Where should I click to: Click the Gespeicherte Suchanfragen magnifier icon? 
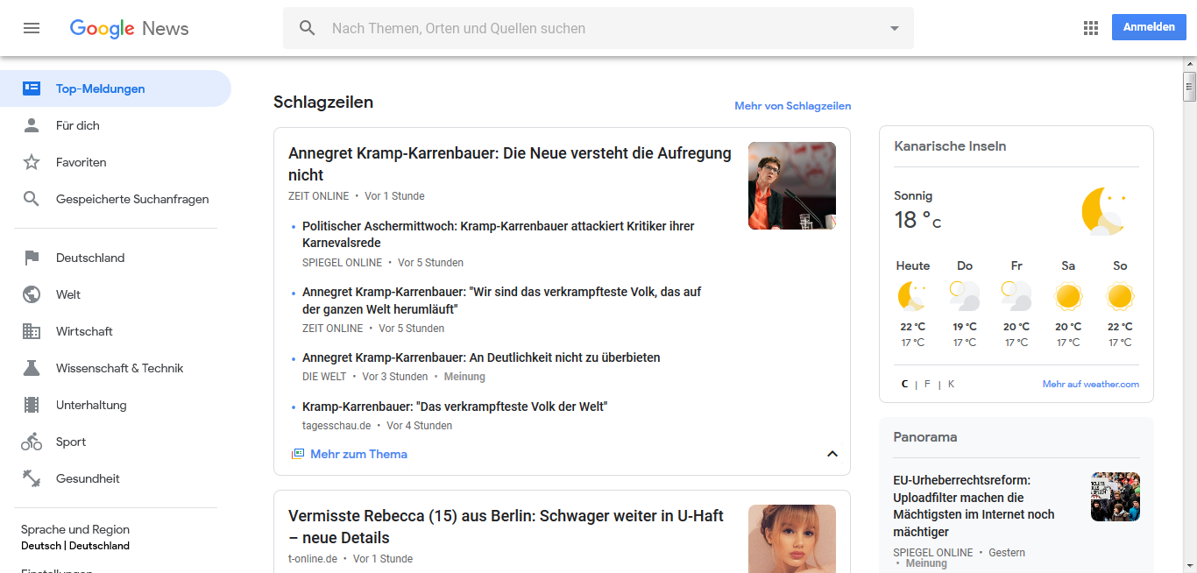click(32, 199)
